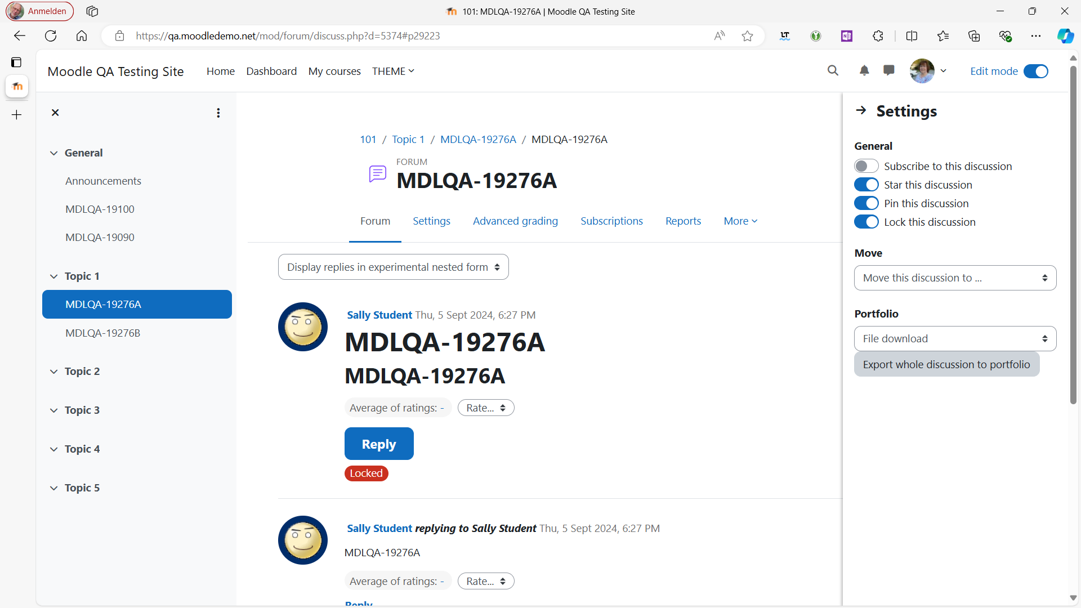The height and width of the screenshot is (608, 1081).
Task: Collapse General section in course index
Action: (x=53, y=153)
